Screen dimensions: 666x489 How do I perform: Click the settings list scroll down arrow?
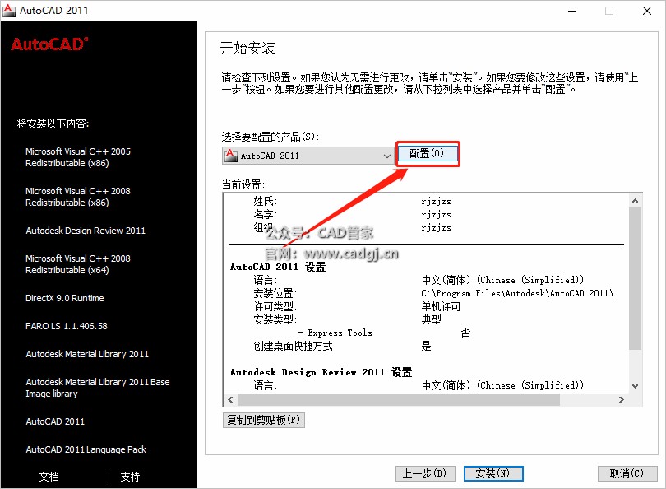click(635, 385)
